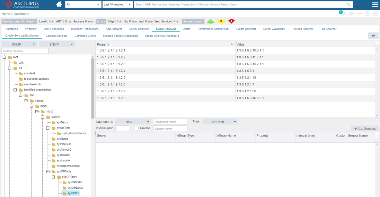This screenshot has width=380, height=197.
Task: Click the green servers health indicator
Action: 210,21
